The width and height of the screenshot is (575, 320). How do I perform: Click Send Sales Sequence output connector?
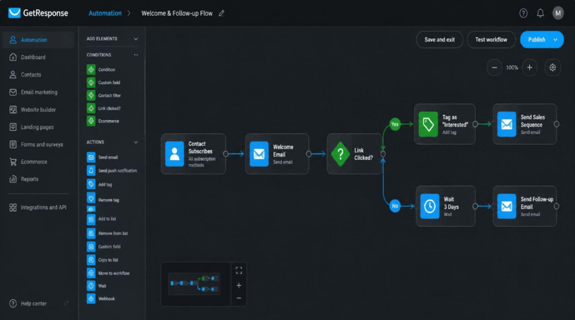(556, 124)
